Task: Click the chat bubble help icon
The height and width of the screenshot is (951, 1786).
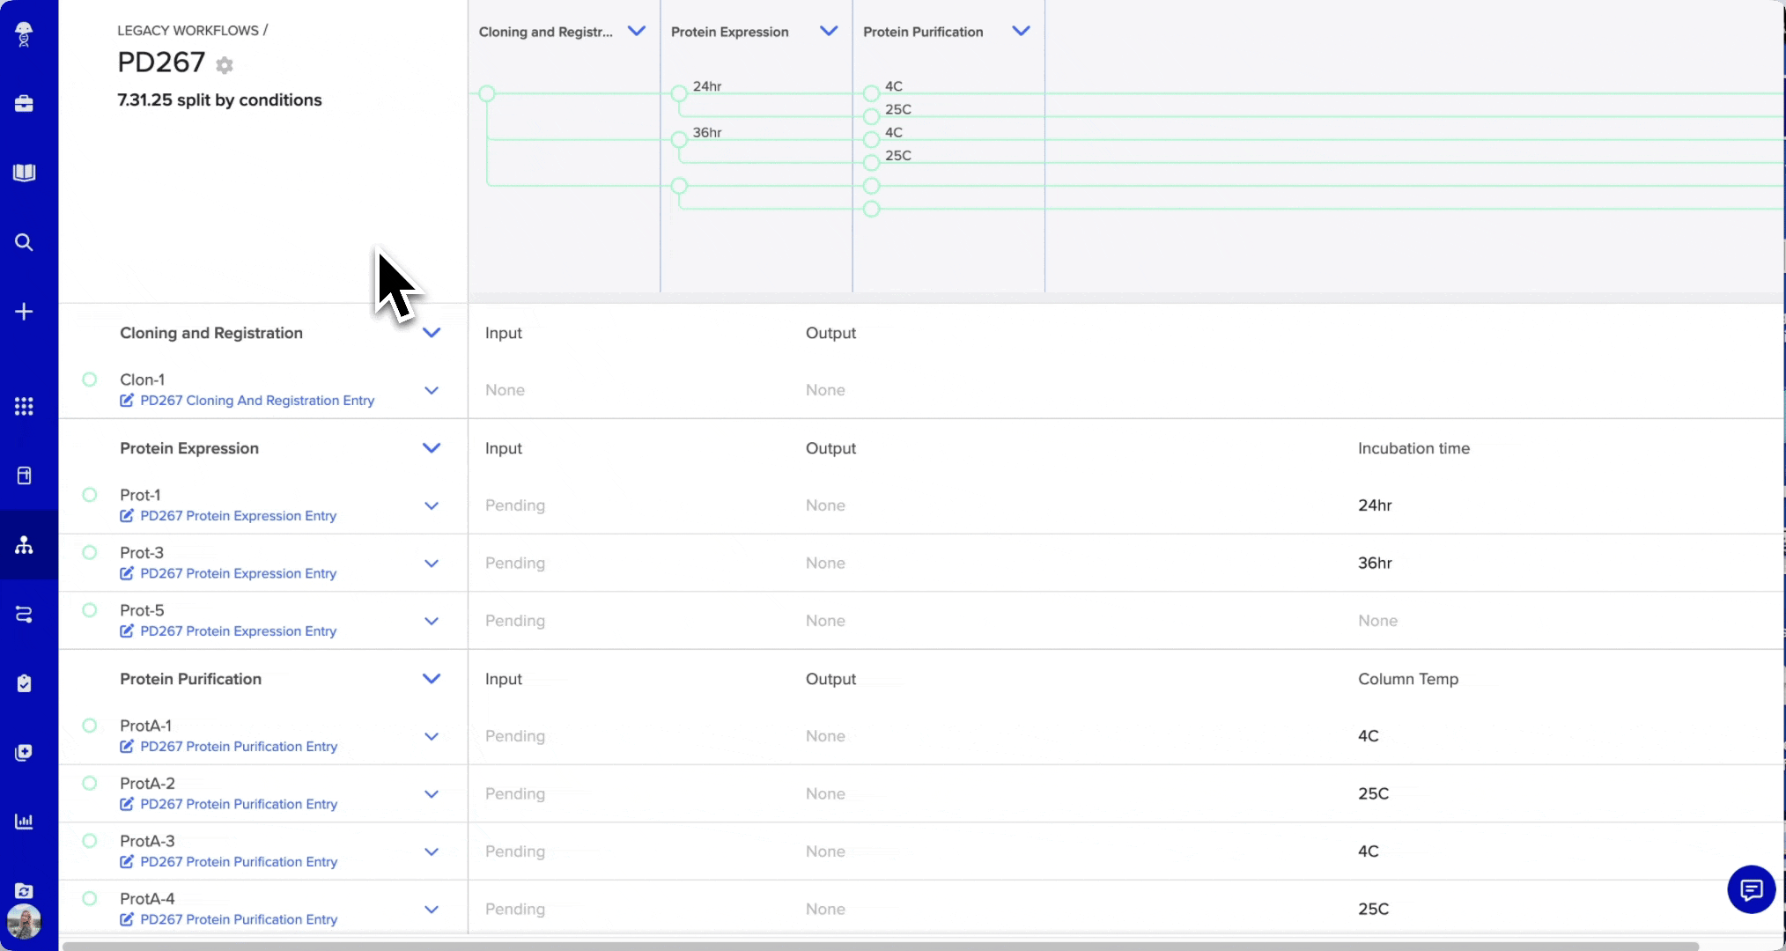Action: tap(1751, 890)
